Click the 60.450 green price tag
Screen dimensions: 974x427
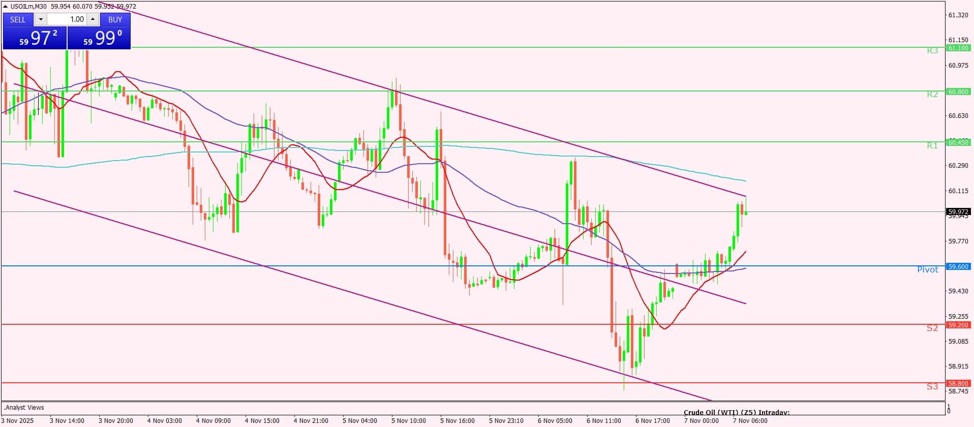[x=958, y=142]
